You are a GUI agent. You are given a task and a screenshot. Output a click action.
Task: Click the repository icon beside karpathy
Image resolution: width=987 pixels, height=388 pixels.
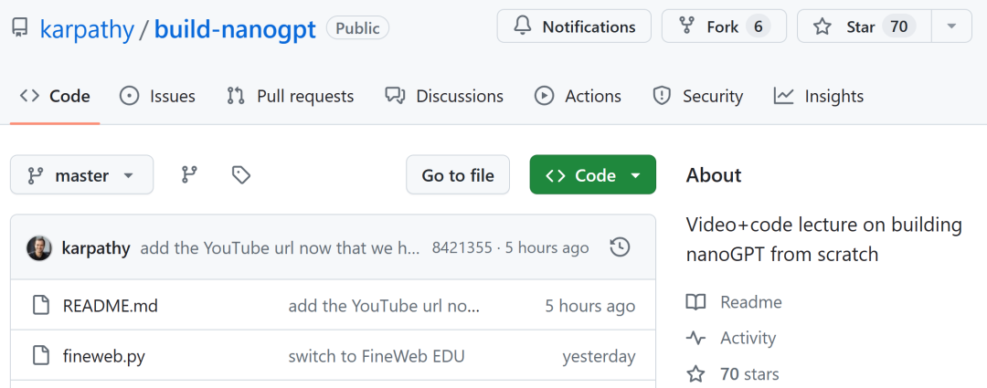pos(19,28)
